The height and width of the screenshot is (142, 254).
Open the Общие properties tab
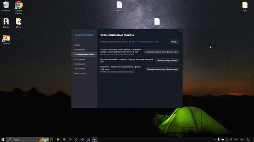(84, 45)
